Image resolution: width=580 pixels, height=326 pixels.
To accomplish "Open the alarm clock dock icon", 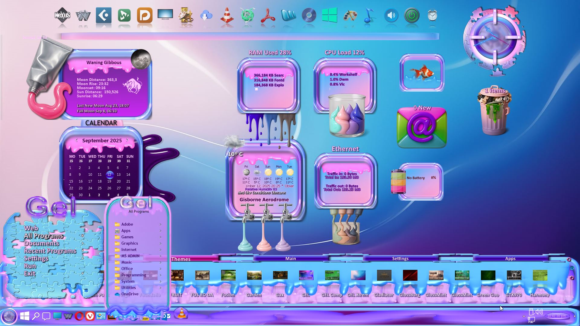I will point(432,15).
